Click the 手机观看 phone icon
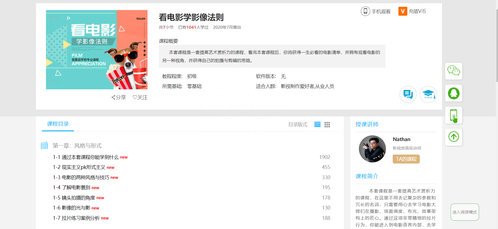The width and height of the screenshot is (498, 229). (x=365, y=11)
